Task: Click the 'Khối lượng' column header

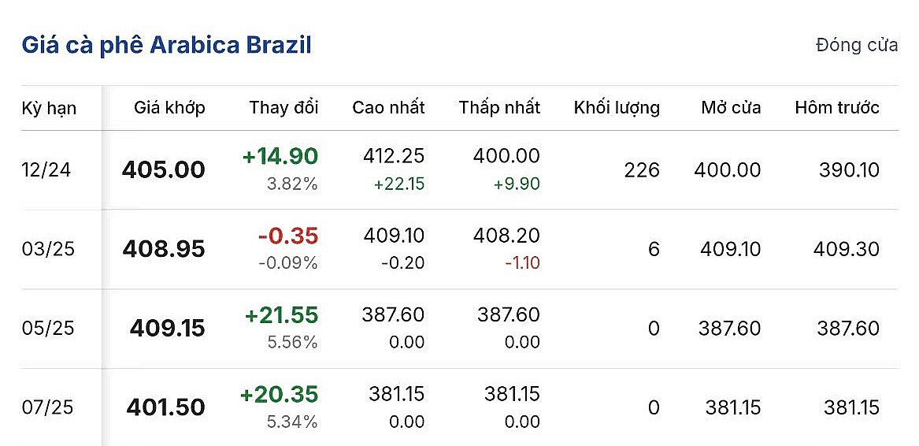Action: click(x=617, y=108)
